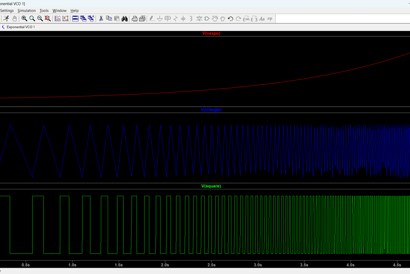Select the Move open-hand tool

pos(215,18)
